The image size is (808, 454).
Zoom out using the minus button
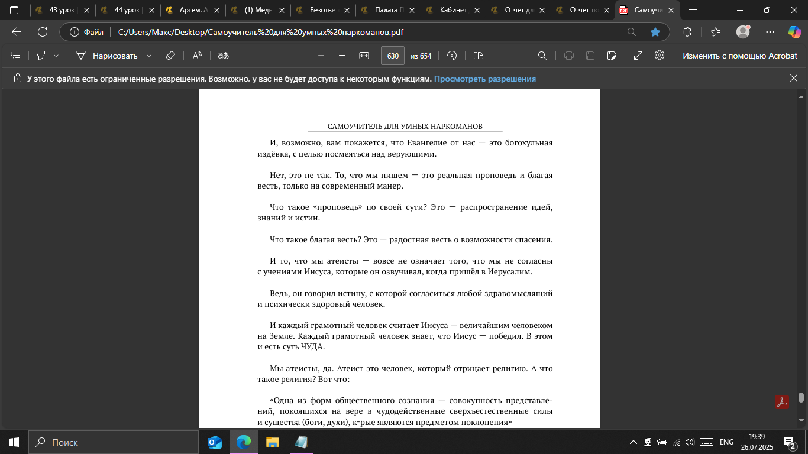(x=321, y=56)
